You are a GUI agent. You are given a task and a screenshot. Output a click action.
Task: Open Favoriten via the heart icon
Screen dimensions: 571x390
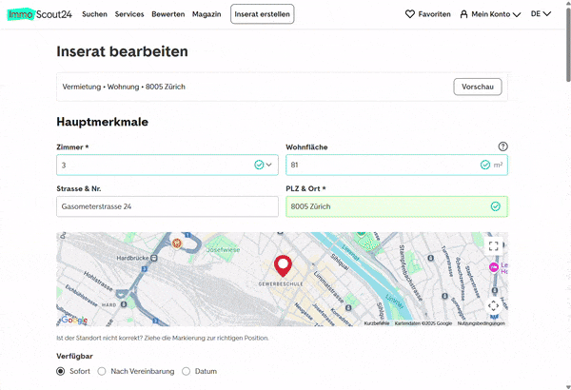click(x=410, y=14)
